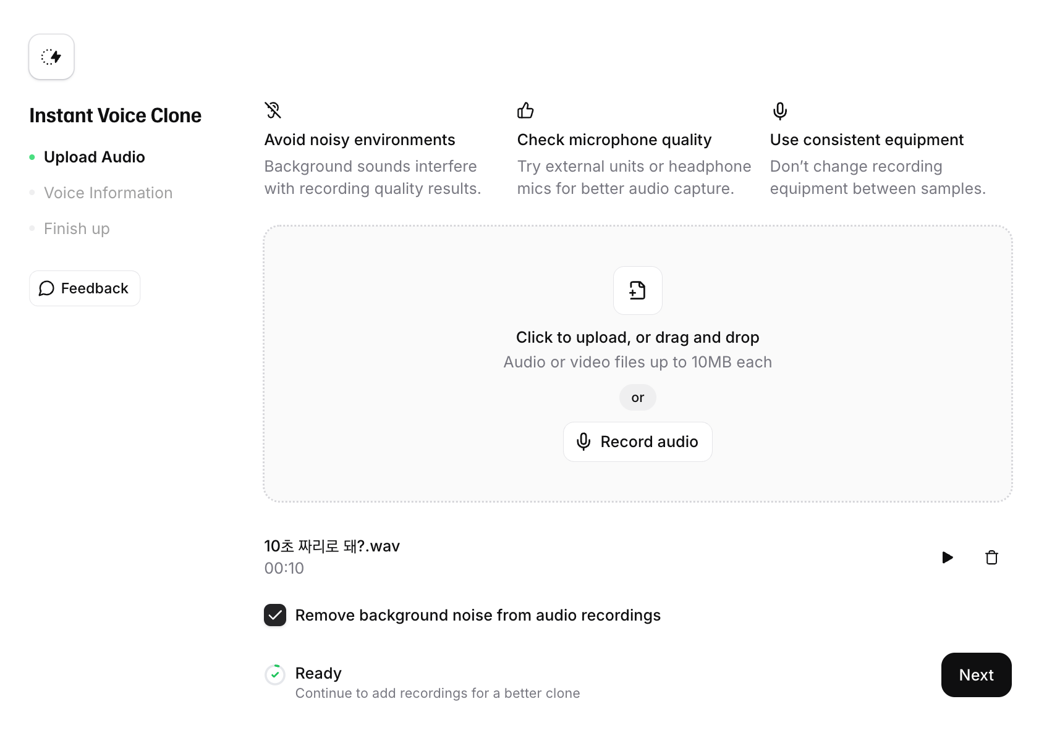The image size is (1052, 741).
Task: Click Record audio to start recording
Action: coord(637,442)
